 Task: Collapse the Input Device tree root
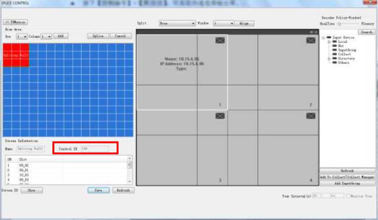point(323,38)
